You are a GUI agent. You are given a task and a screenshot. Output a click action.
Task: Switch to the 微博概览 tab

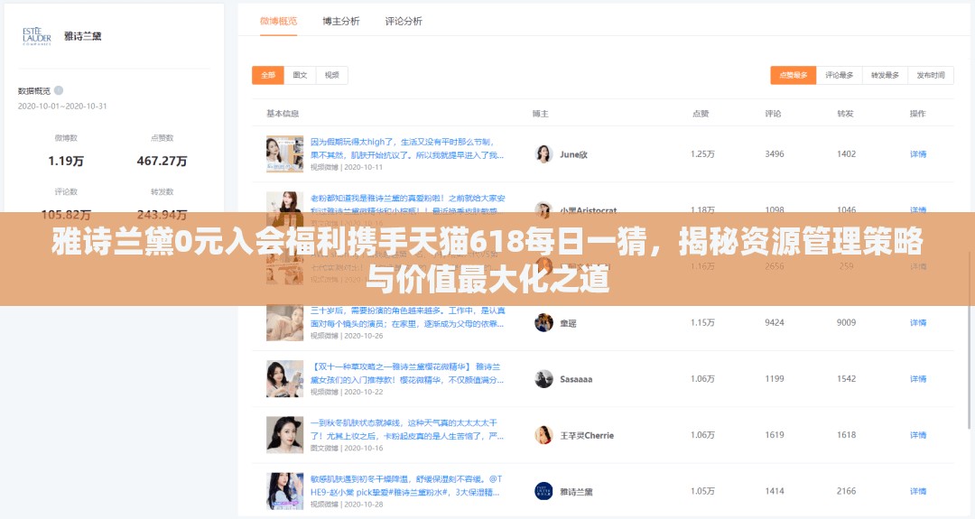(279, 21)
